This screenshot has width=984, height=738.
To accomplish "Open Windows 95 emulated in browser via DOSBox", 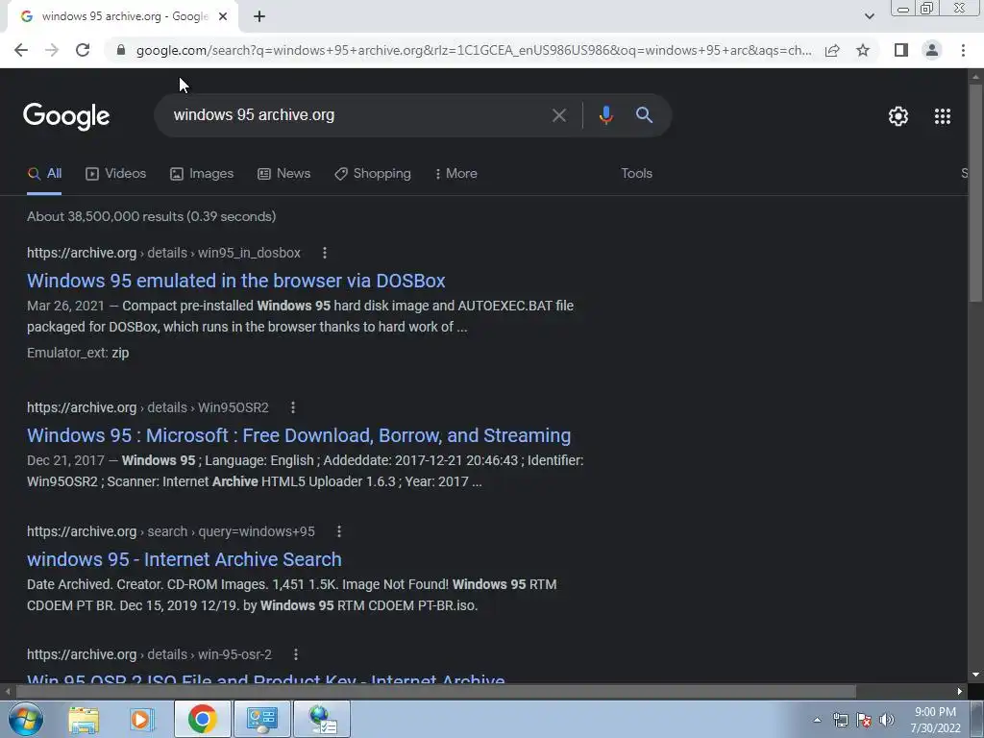I will pyautogui.click(x=236, y=281).
